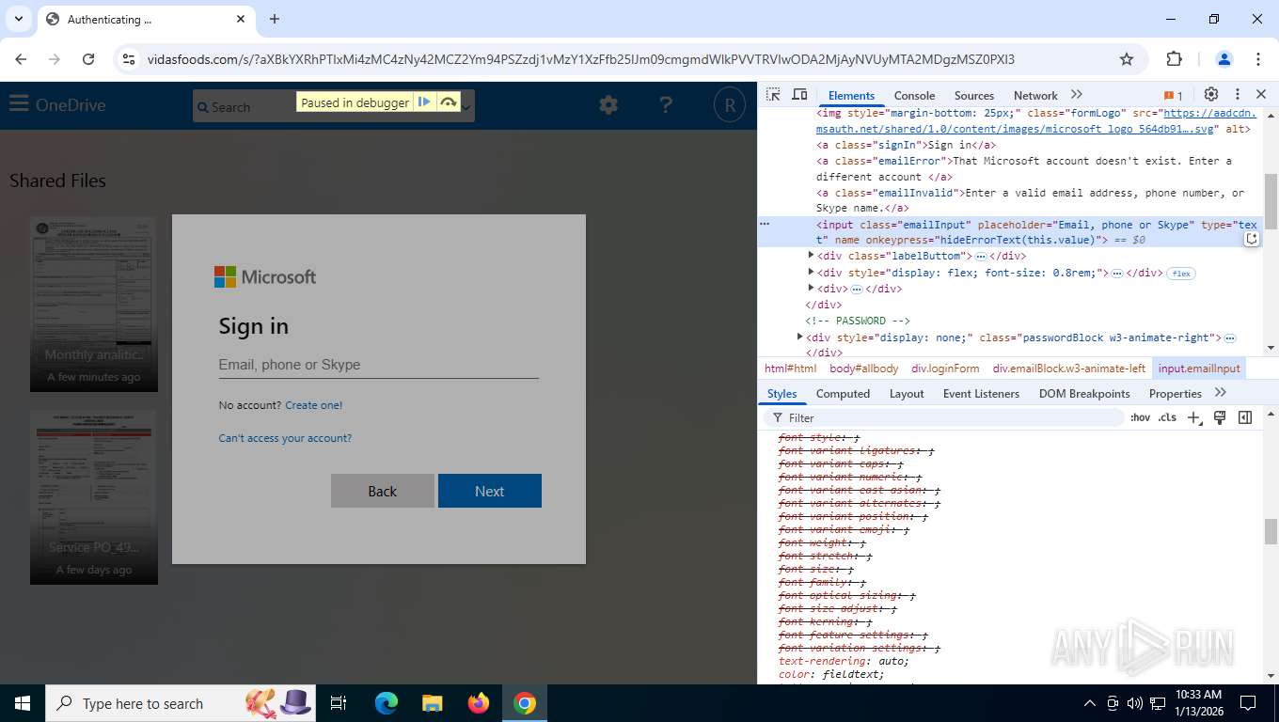Toggle common rendering emulations paintbrush icon
The height and width of the screenshot is (722, 1279).
(1220, 417)
